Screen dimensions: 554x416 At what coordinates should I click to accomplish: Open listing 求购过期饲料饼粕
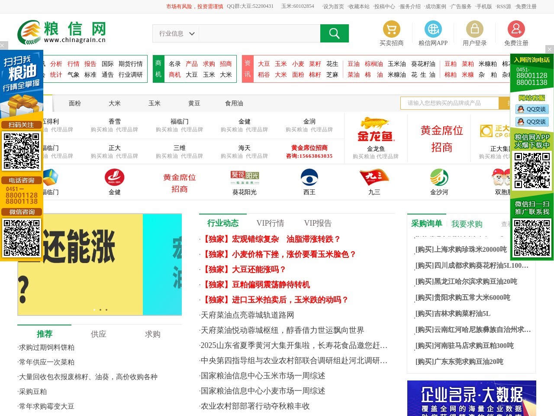(x=46, y=347)
